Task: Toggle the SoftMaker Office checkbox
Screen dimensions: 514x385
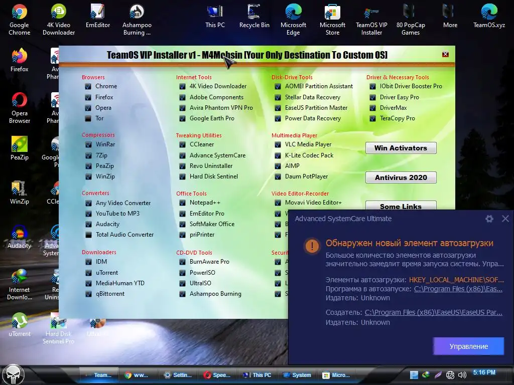Action: (x=182, y=224)
